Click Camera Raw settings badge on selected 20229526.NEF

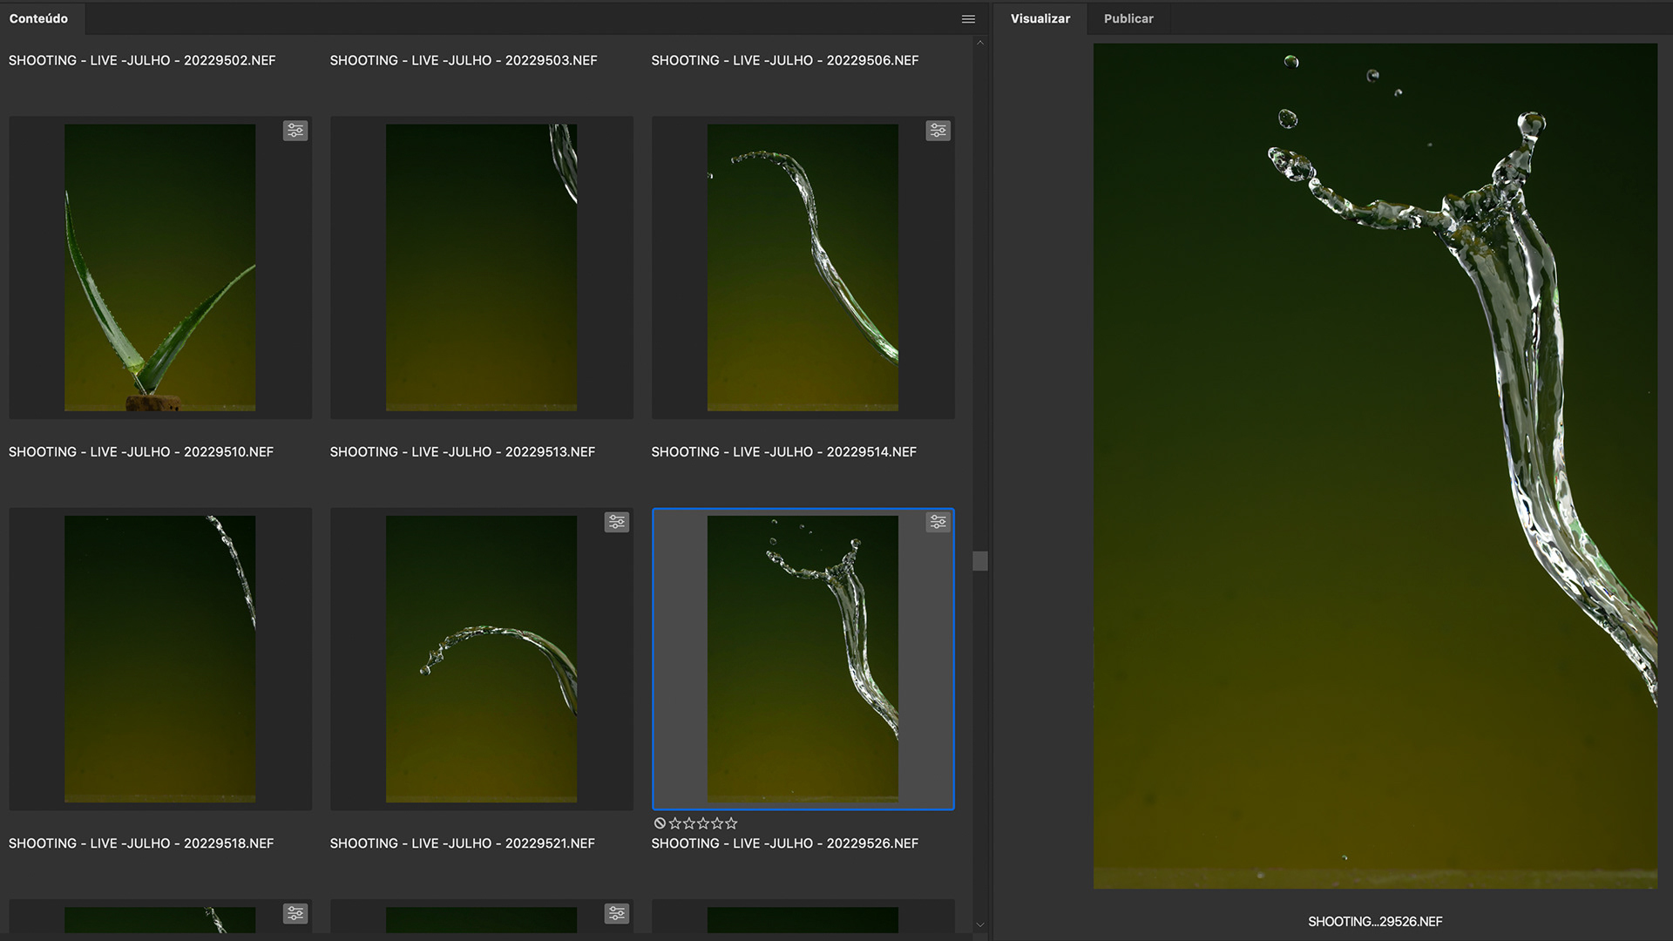click(x=938, y=522)
